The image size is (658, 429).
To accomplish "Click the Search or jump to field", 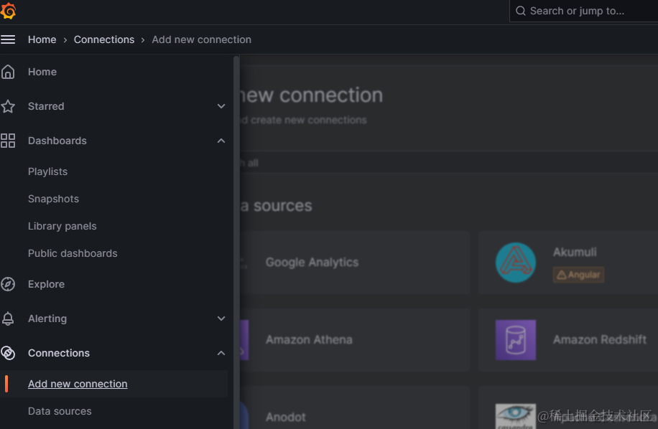I will [584, 11].
